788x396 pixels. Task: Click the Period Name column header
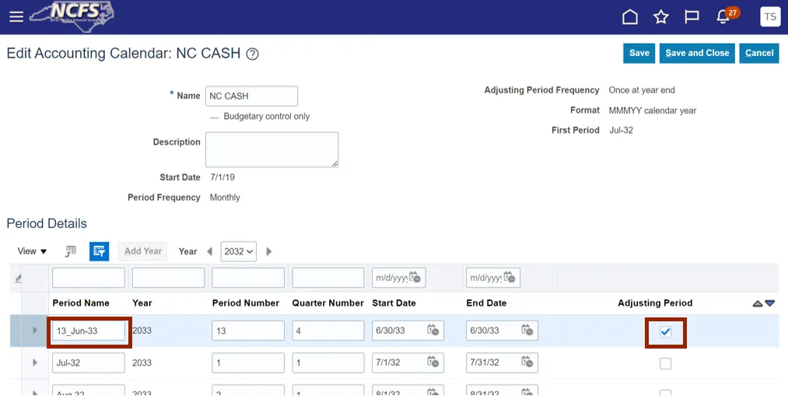(x=81, y=303)
